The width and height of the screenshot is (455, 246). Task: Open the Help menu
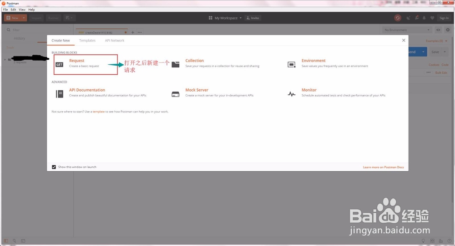tap(31, 10)
